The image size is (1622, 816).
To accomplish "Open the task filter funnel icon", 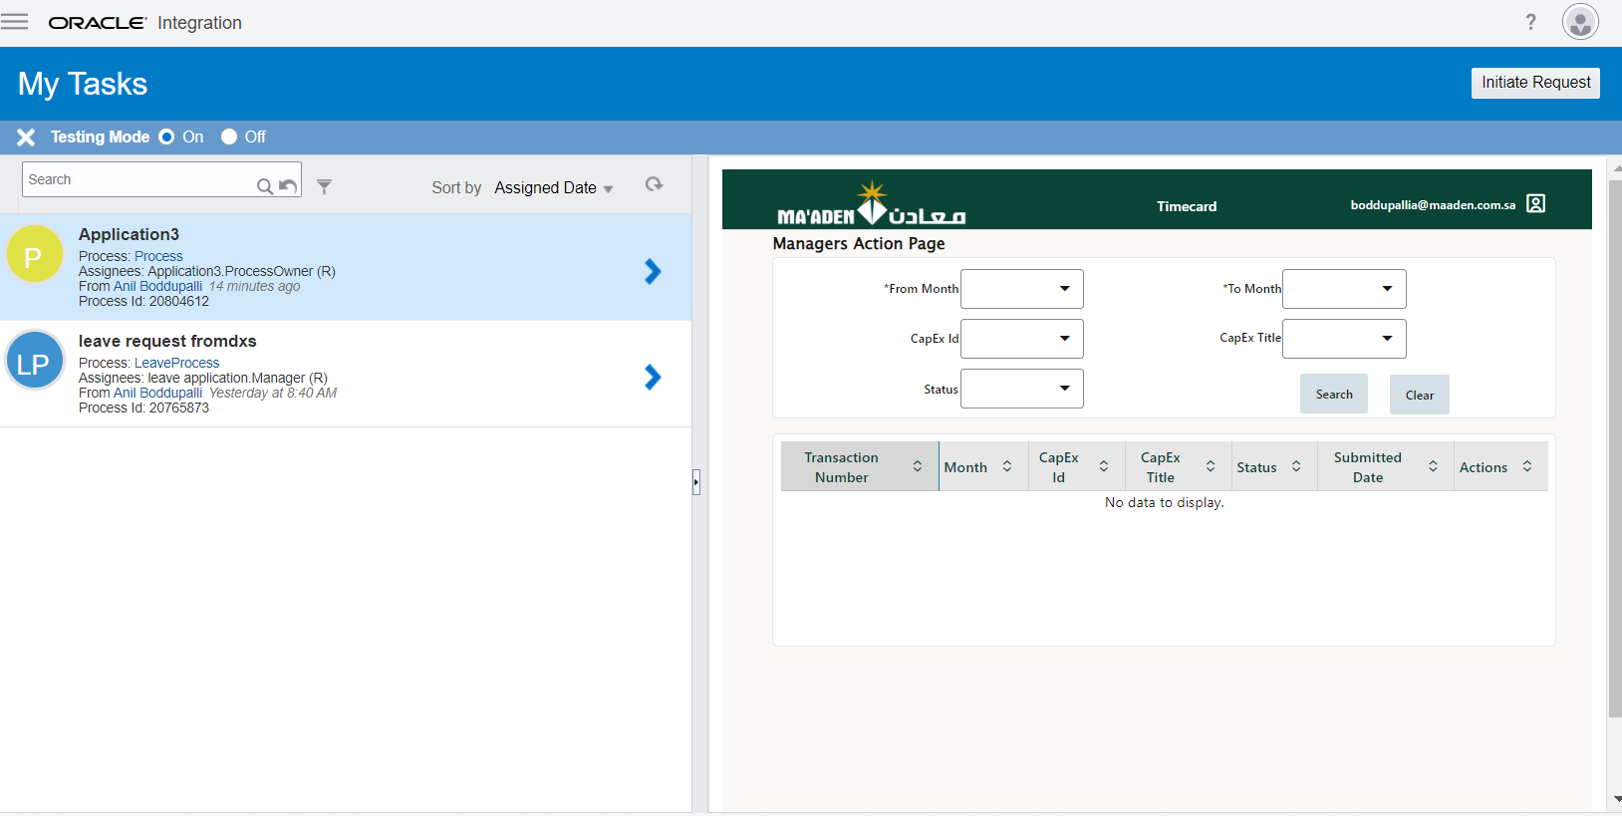I will (324, 186).
